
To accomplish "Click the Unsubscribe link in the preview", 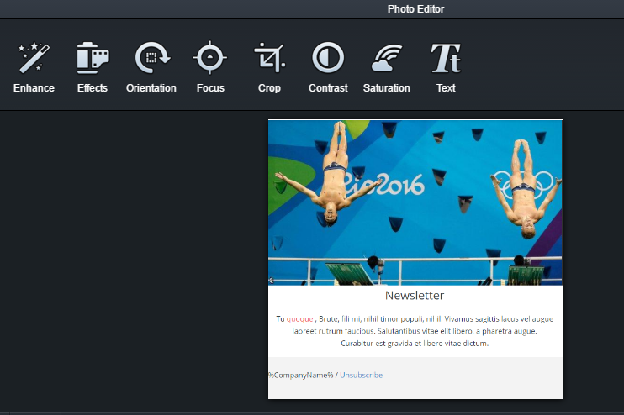I will pyautogui.click(x=361, y=375).
